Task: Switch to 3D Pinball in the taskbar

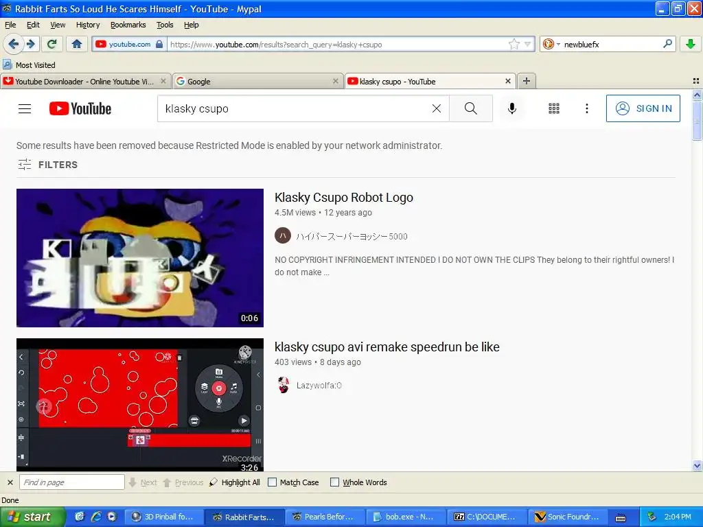Action: click(x=163, y=517)
